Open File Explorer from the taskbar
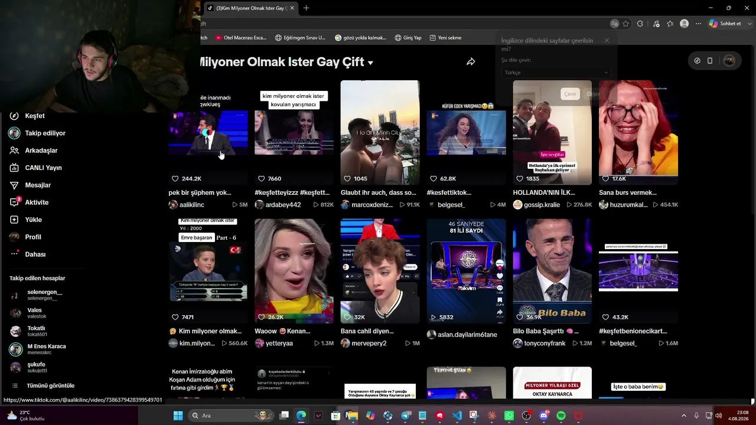The image size is (756, 425). click(352, 416)
